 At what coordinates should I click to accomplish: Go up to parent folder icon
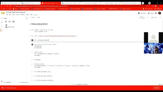(x=6, y=25)
